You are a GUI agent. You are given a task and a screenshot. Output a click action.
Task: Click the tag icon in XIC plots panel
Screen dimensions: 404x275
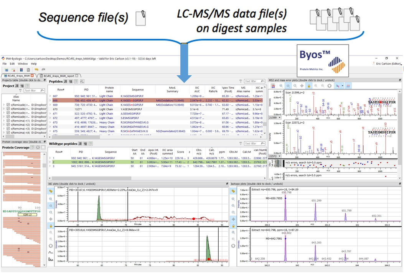(51, 191)
